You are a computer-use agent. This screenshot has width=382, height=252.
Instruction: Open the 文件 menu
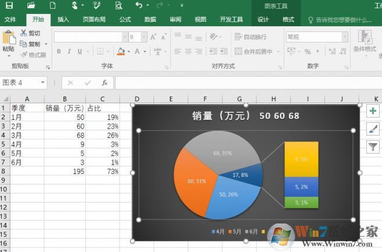pos(10,20)
